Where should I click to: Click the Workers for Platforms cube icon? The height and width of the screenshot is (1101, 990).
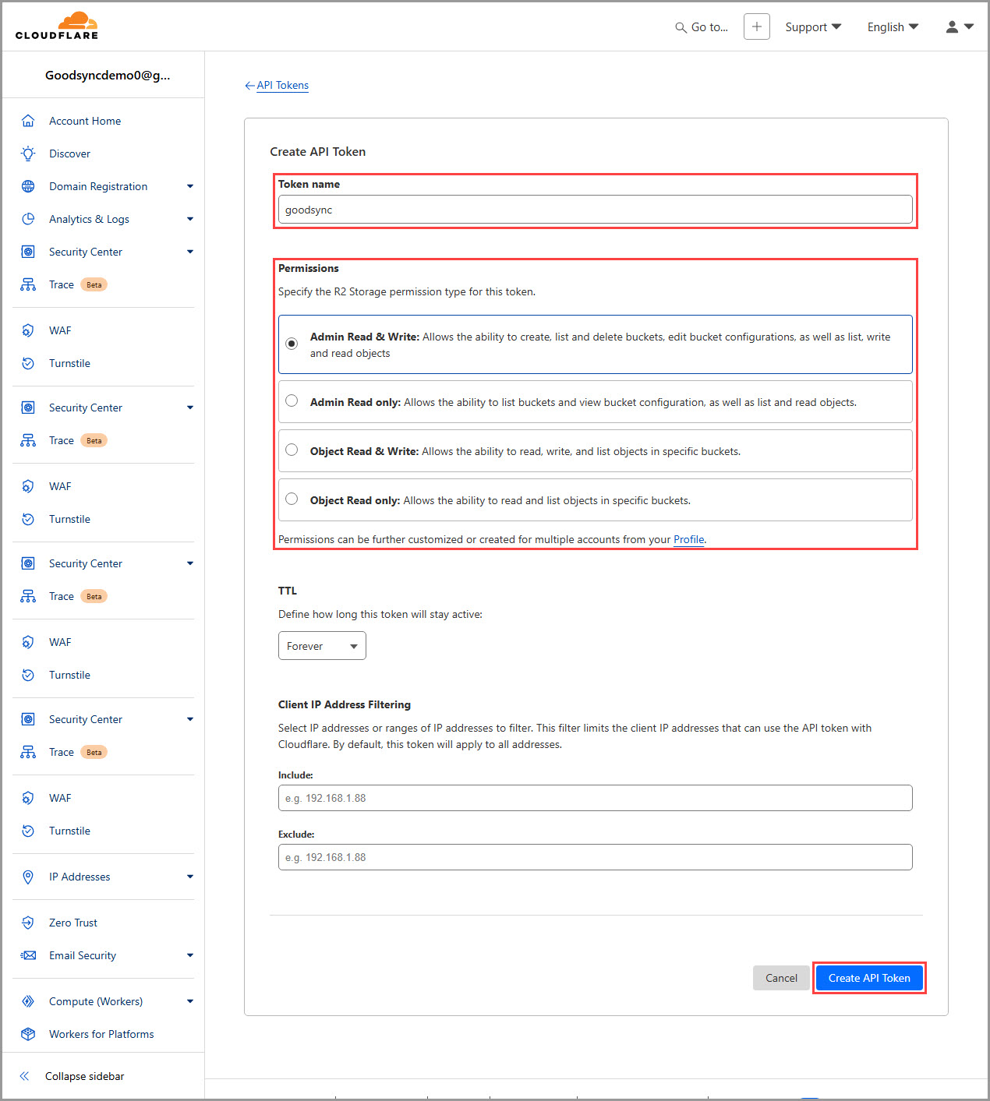pos(28,1034)
